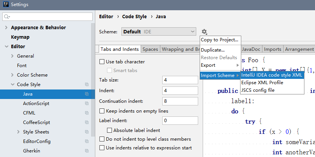The image size is (315, 157).
Task: Expand the Style Sheets node
Action: (19, 132)
